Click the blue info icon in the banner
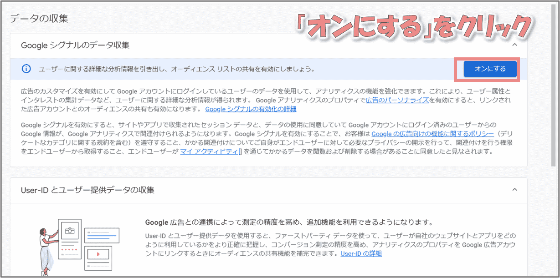Screen dimensions: 560x278 tap(26, 69)
